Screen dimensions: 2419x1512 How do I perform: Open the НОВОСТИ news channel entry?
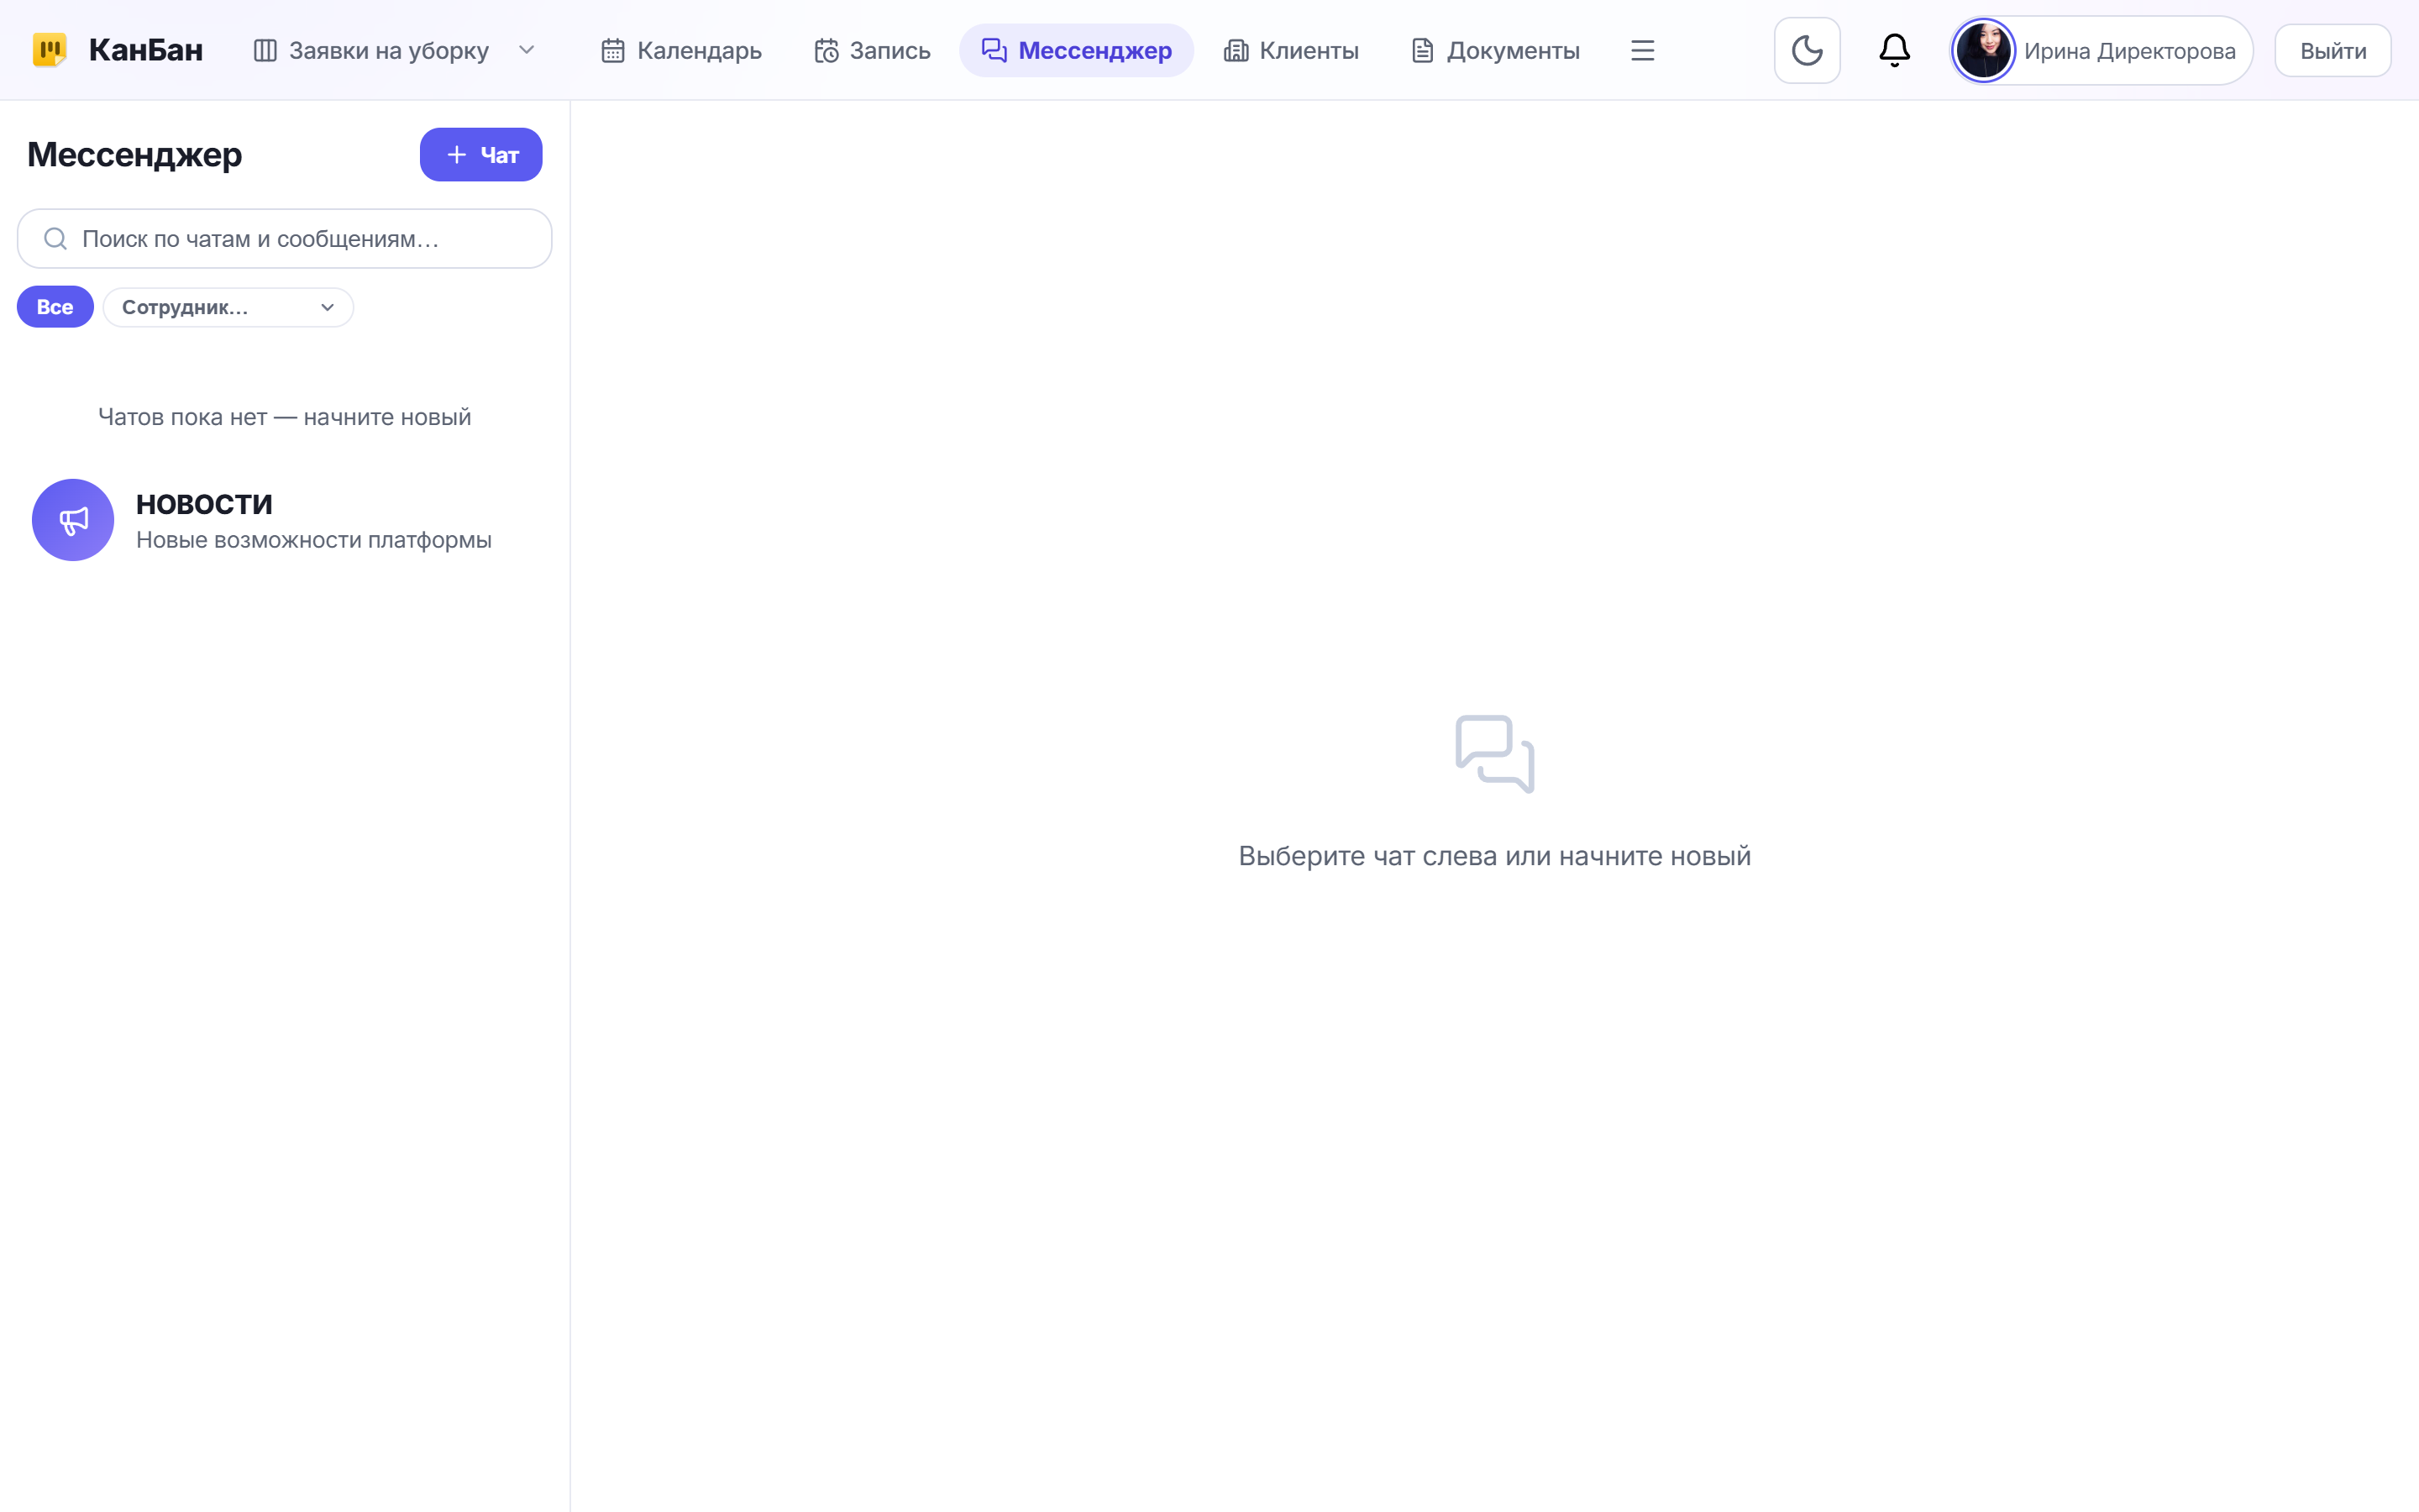click(x=285, y=520)
